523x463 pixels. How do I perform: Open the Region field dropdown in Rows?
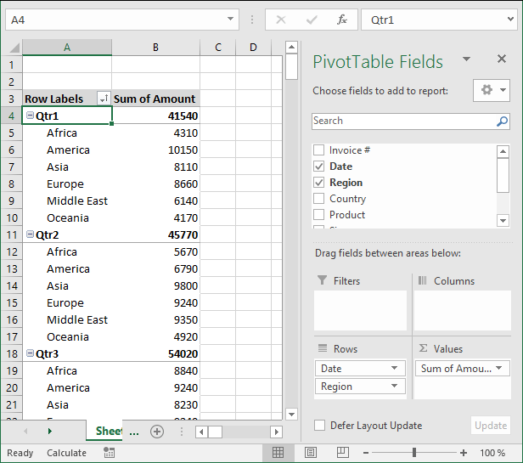tap(394, 387)
